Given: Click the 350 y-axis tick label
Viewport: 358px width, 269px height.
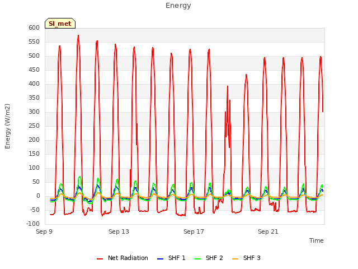Looking at the screenshot, I should click(34, 98).
